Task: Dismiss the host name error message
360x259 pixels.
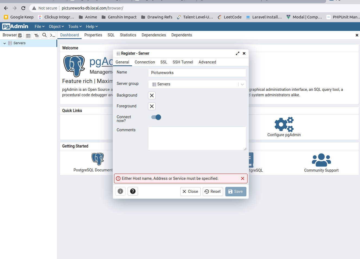Action: tap(243, 178)
